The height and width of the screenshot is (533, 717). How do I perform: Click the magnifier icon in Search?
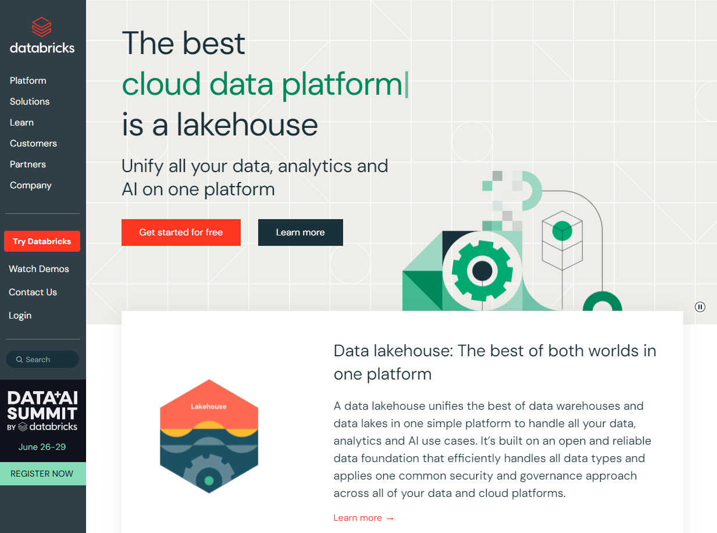[x=19, y=360]
